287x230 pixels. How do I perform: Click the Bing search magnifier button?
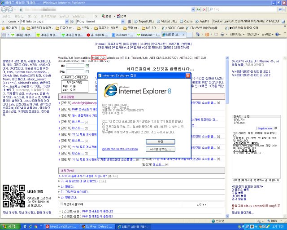coord(280,9)
